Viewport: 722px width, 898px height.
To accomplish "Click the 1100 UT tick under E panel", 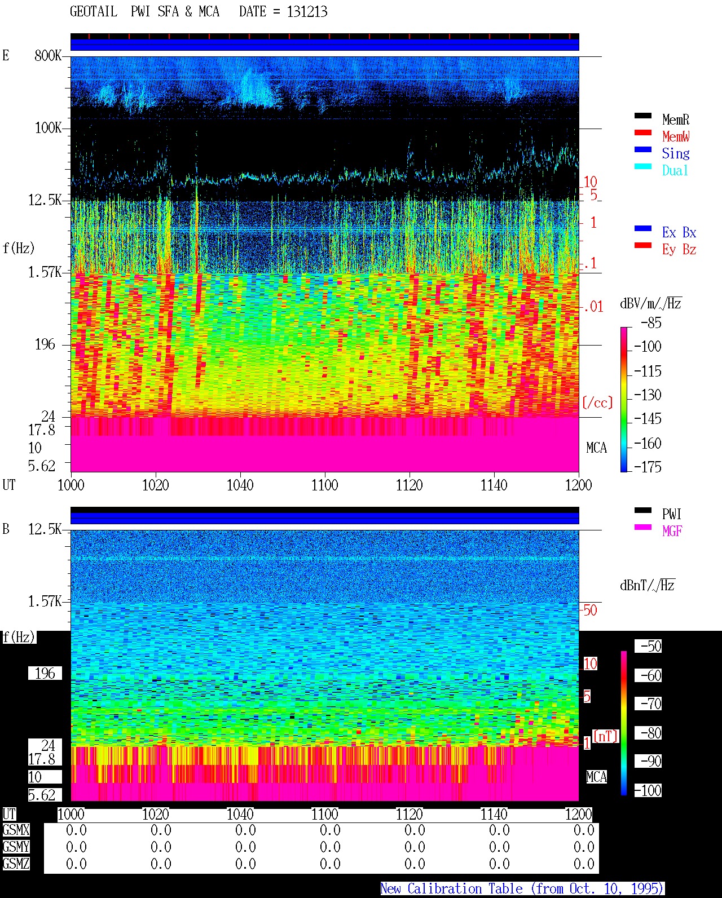I will pos(325,485).
